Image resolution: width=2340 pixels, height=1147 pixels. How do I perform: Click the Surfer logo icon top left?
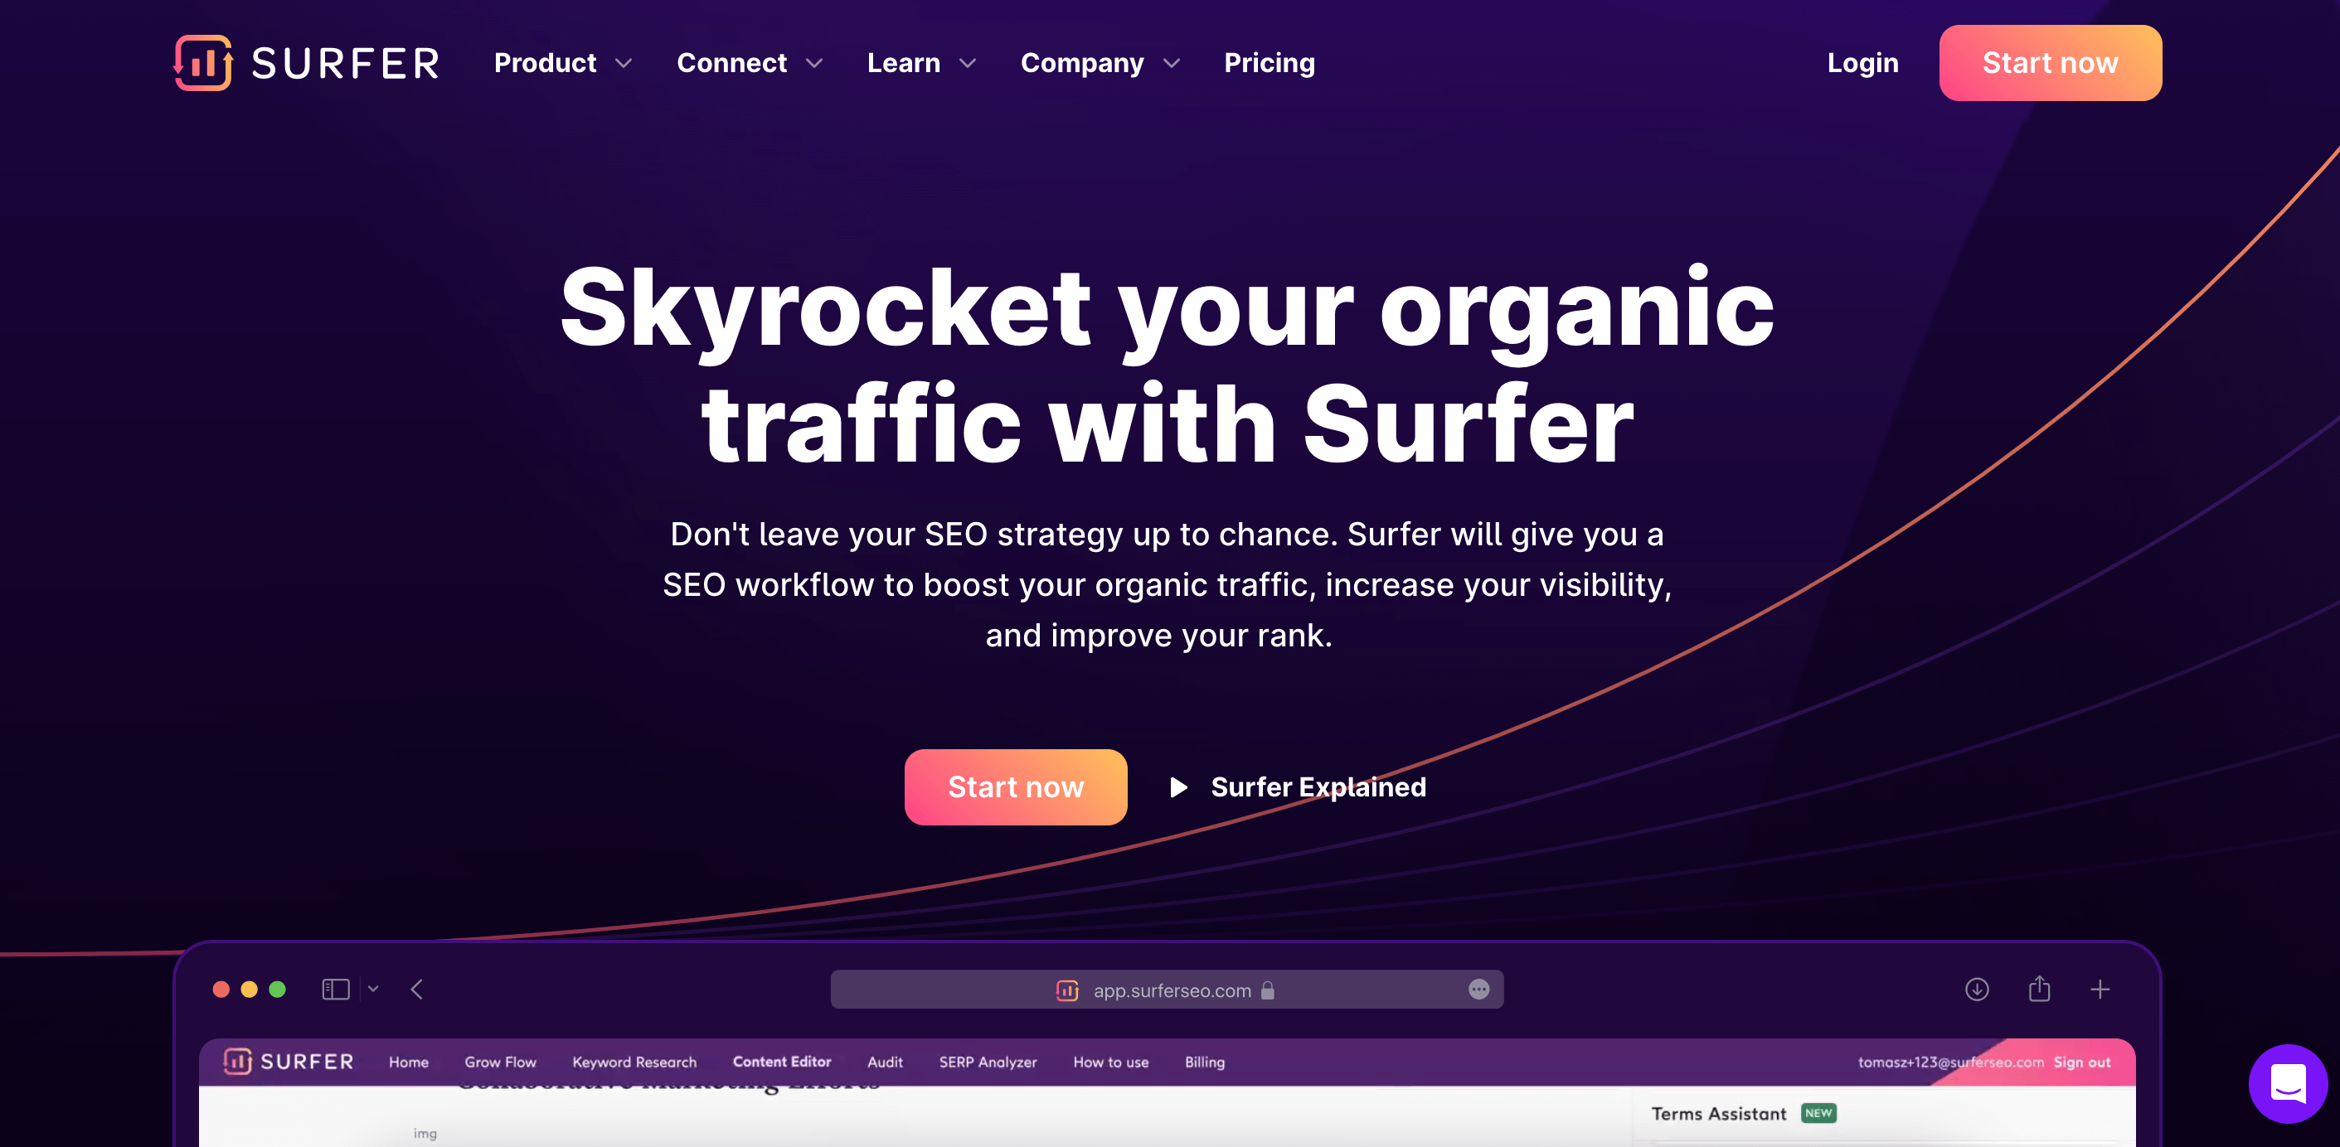[203, 63]
